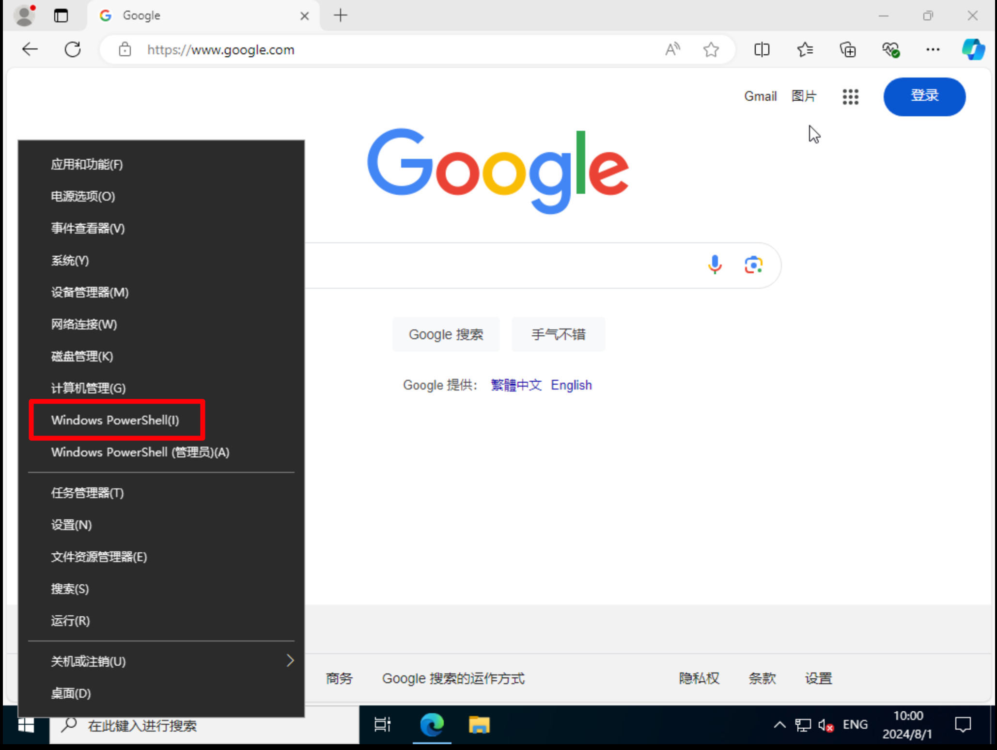Click the muted volume icon in tray
Image resolution: width=997 pixels, height=750 pixels.
click(825, 725)
